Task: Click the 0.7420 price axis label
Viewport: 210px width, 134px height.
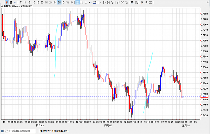Action: click(x=204, y=115)
